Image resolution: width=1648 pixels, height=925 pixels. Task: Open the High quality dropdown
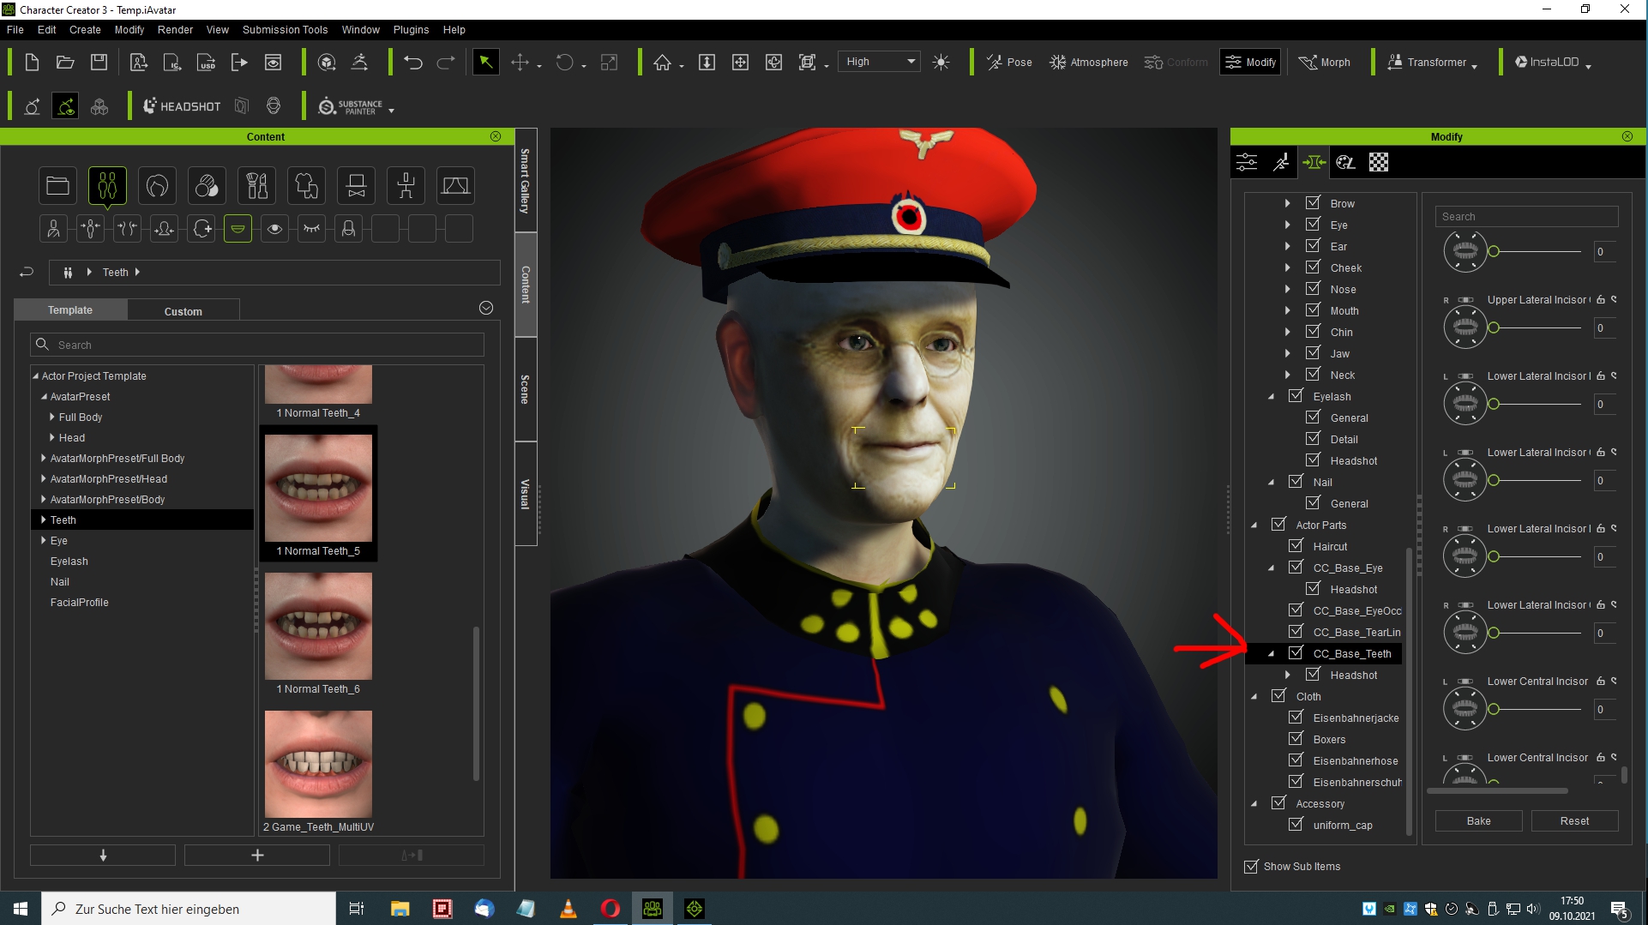[x=880, y=62]
